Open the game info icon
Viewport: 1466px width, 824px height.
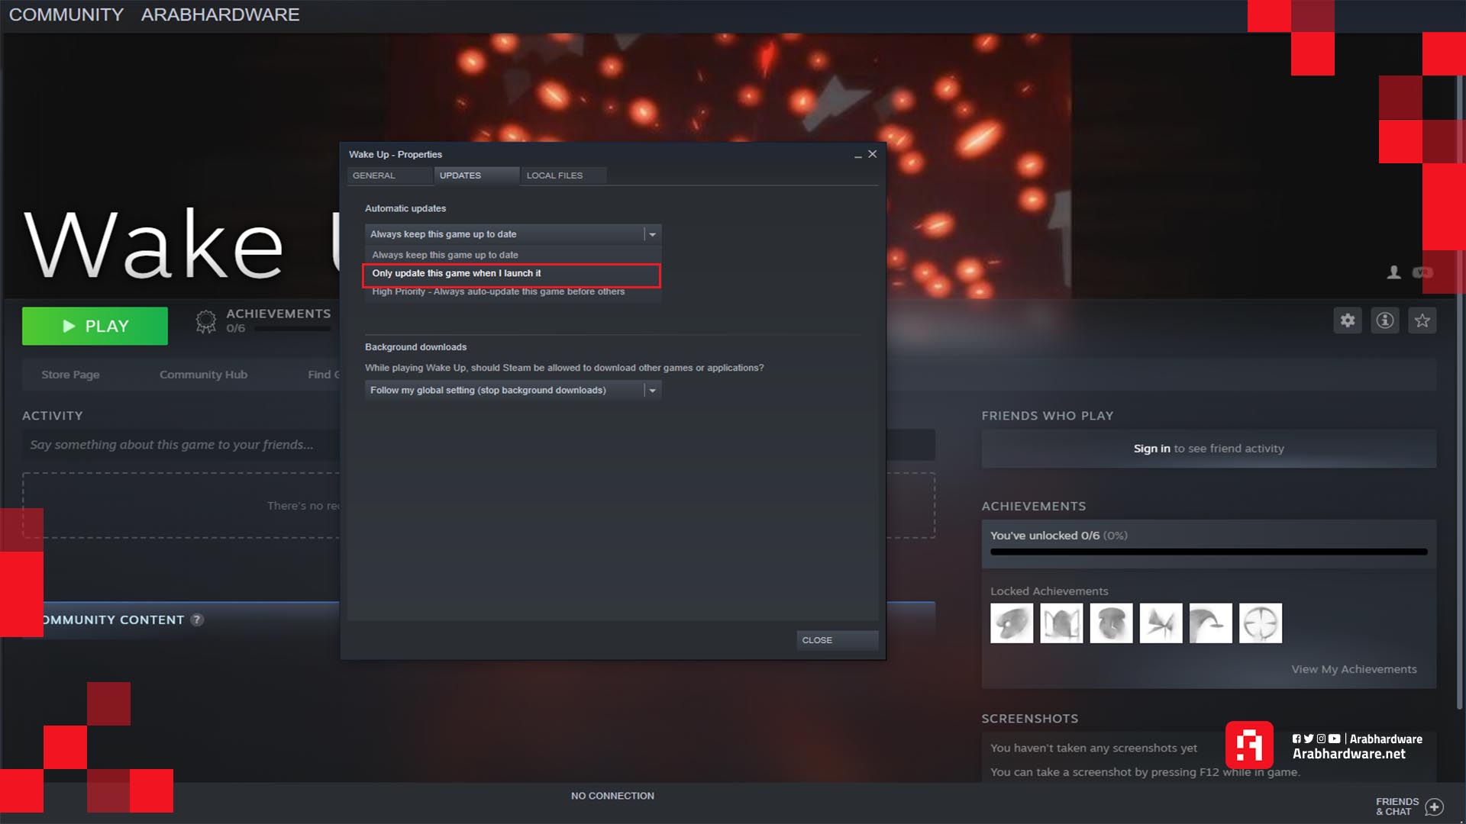coord(1385,320)
